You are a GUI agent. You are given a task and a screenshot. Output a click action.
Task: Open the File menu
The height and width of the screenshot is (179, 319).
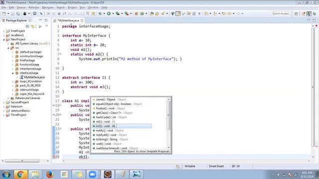[3, 7]
